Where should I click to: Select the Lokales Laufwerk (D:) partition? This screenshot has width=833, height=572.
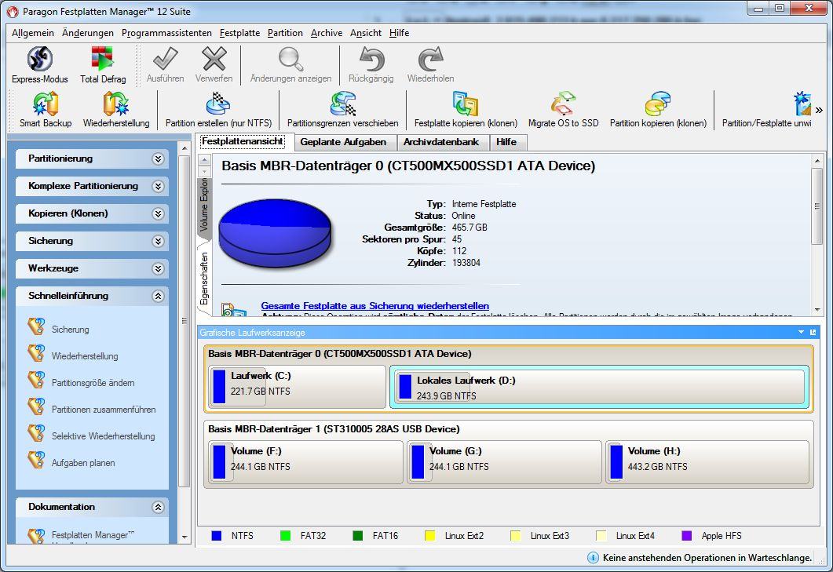(599, 387)
